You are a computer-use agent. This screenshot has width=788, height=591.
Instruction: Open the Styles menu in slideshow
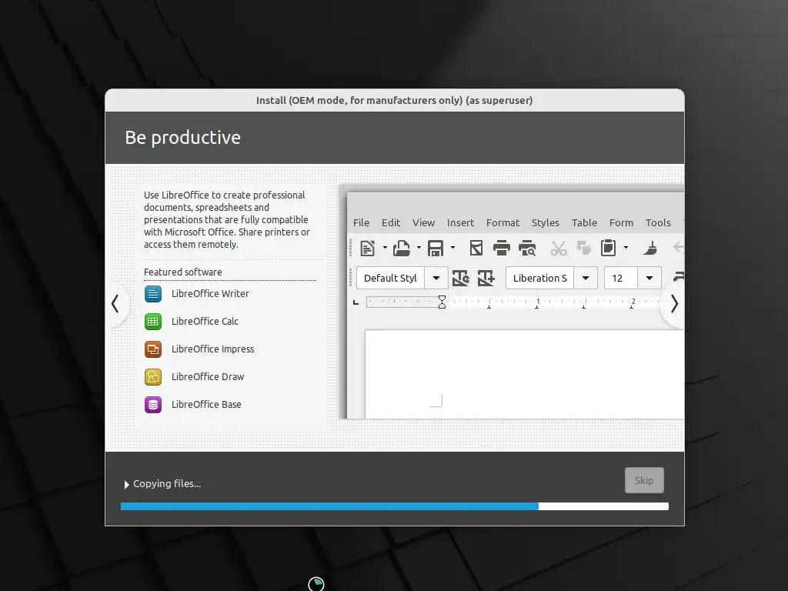tap(546, 222)
